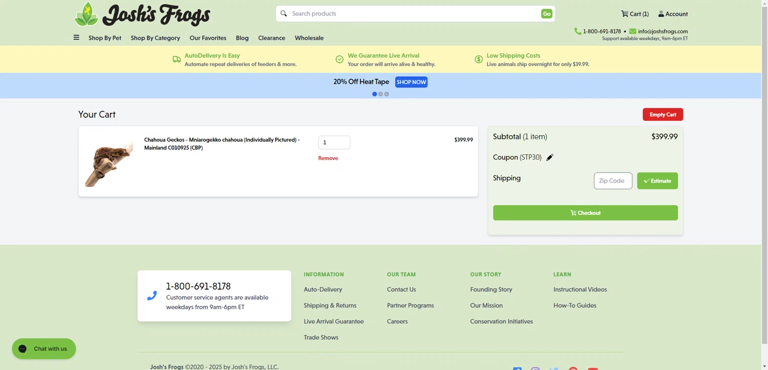Open Live Arrival Guarantee footer link
The height and width of the screenshot is (370, 768).
[334, 321]
